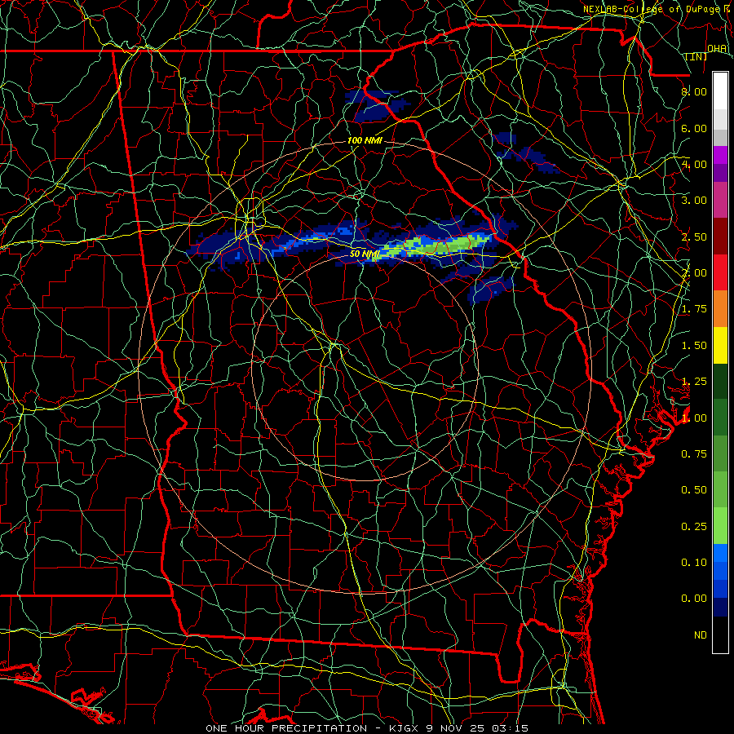The height and width of the screenshot is (734, 734).
Task: Click the OHA product label
Action: tap(717, 48)
